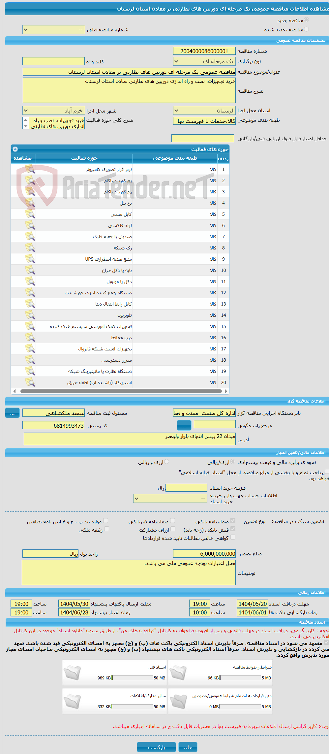Step down شرح کلی حوزه فعالیت list
This screenshot has height=754, width=329.
[26, 126]
